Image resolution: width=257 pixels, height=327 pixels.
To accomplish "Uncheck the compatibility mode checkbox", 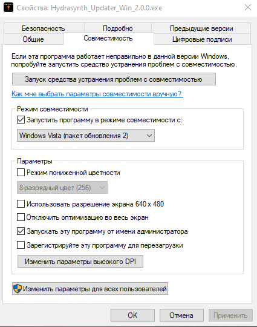I will click(x=21, y=120).
